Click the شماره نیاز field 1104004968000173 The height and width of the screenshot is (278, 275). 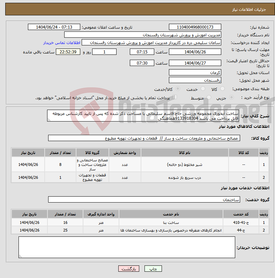[x=195, y=27]
